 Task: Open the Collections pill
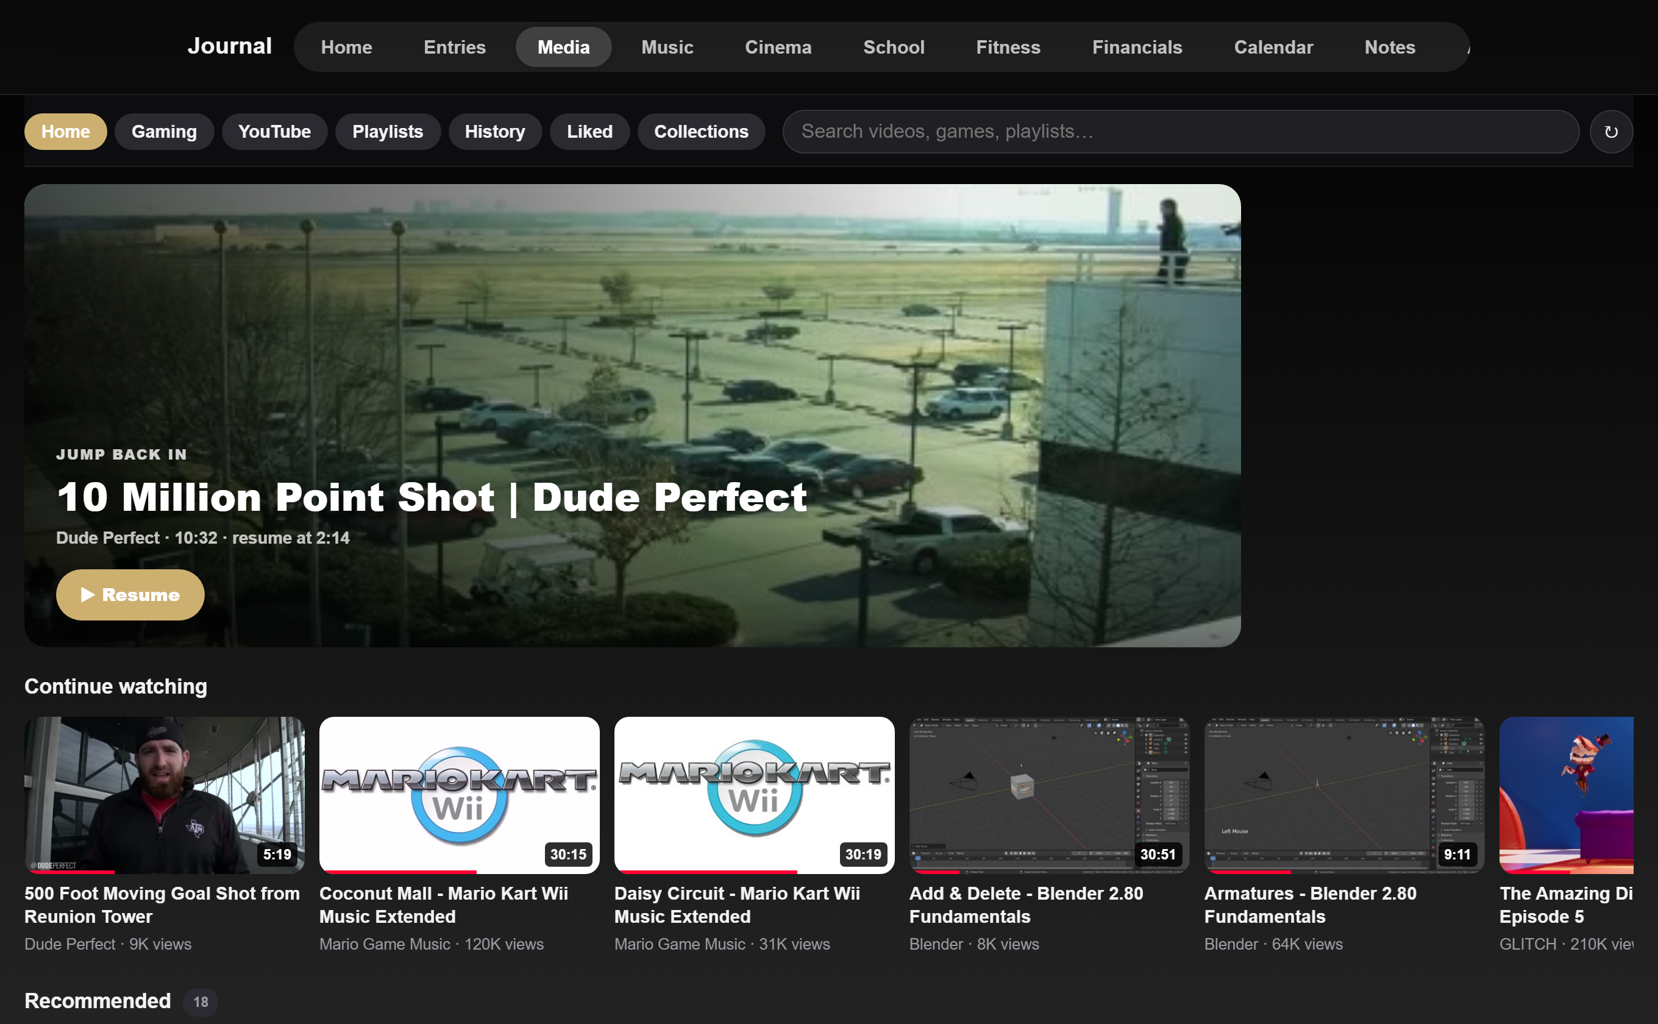coord(701,132)
